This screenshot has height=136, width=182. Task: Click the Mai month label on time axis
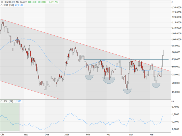coord(152,135)
